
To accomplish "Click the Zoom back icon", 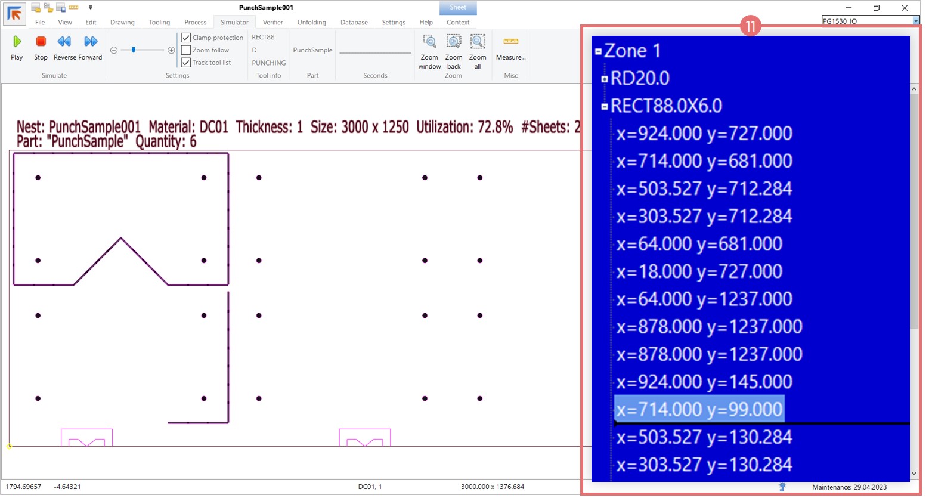I will coord(454,42).
